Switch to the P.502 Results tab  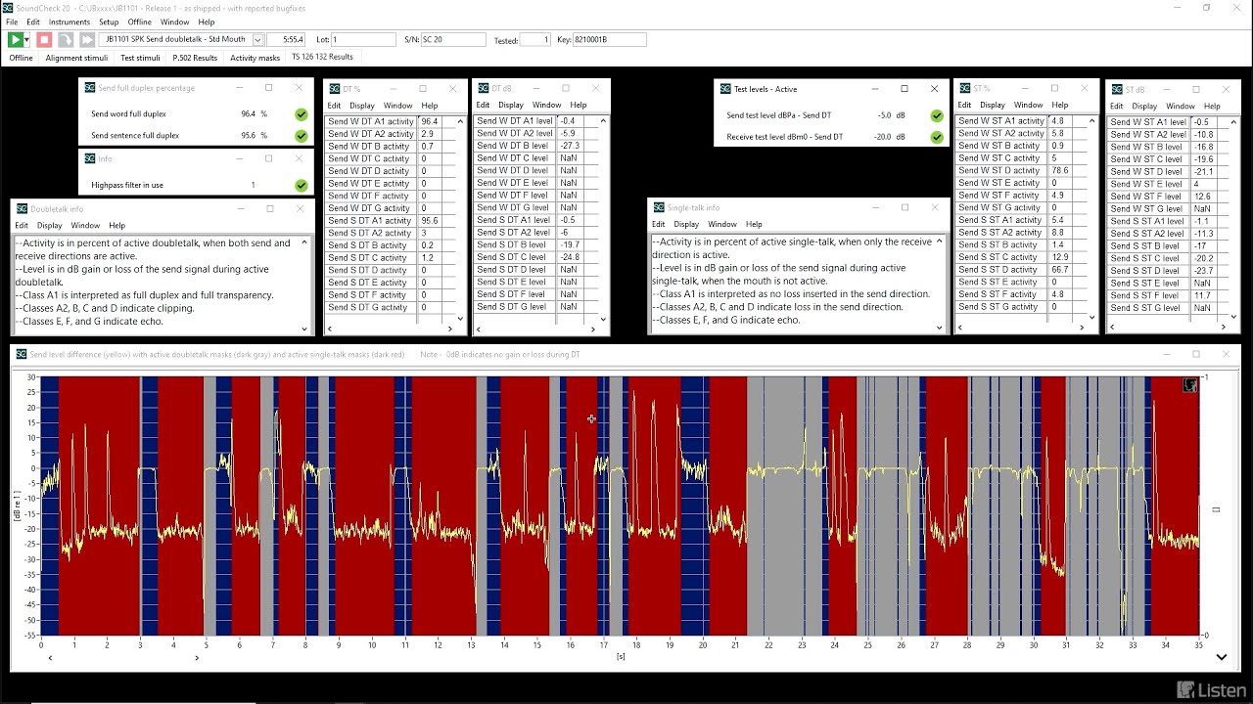point(195,58)
